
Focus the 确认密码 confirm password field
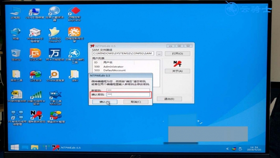[128, 94]
